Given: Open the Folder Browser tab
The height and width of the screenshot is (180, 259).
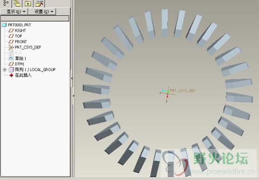Looking at the screenshot, I should coord(17,3).
